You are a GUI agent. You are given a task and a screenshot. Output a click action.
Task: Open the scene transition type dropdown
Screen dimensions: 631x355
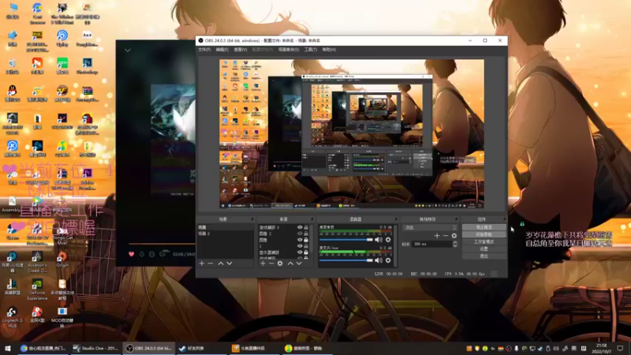(430, 227)
